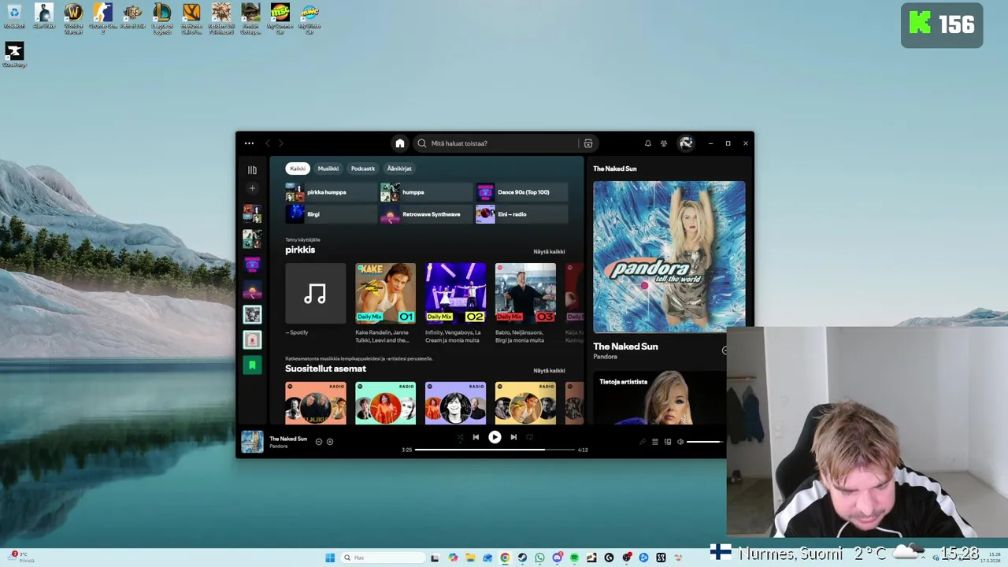Open the green bookmark item in sidebar
Image resolution: width=1008 pixels, height=567 pixels.
tap(252, 365)
